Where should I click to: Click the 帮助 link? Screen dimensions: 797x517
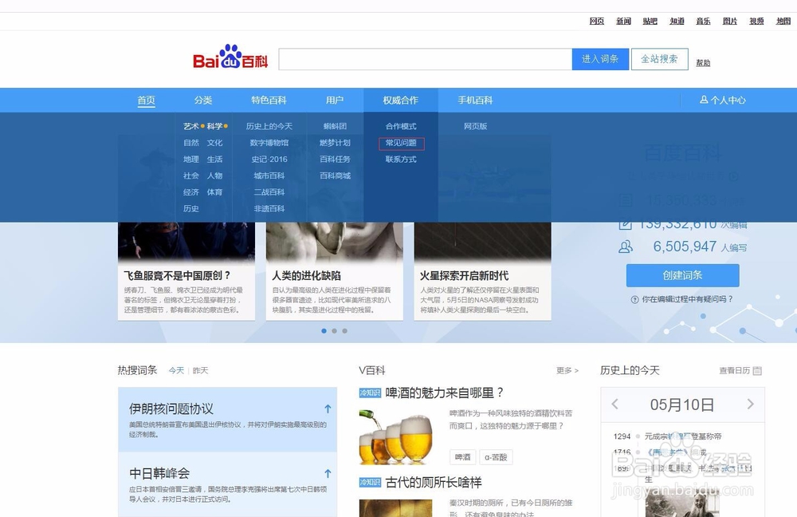pos(703,62)
